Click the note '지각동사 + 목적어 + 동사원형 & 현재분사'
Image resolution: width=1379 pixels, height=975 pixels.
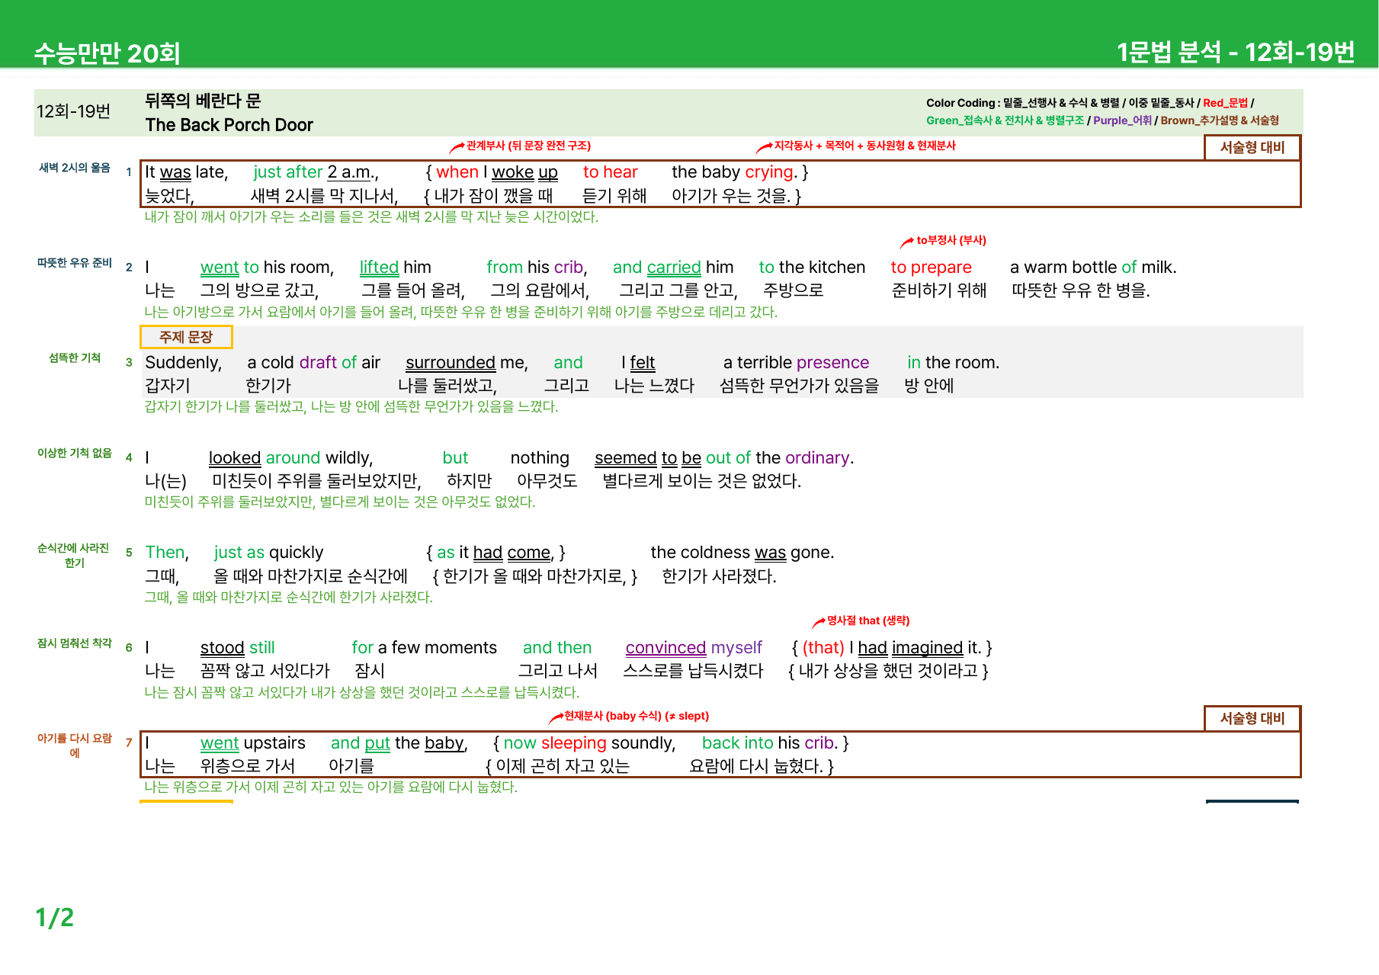click(x=864, y=146)
